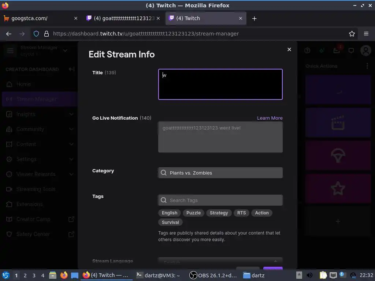
Task: Close the Edit Stream Info dialog
Action: coord(289,49)
